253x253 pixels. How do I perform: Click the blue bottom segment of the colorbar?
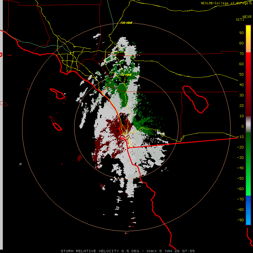click(x=248, y=210)
